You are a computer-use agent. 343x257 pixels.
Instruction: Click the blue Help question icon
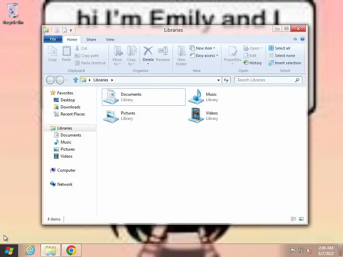[x=302, y=39]
